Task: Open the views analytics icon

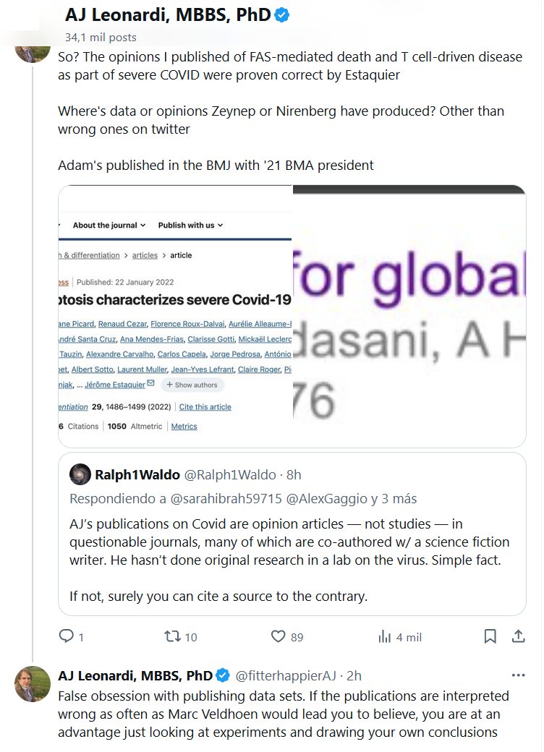Action: pyautogui.click(x=385, y=636)
